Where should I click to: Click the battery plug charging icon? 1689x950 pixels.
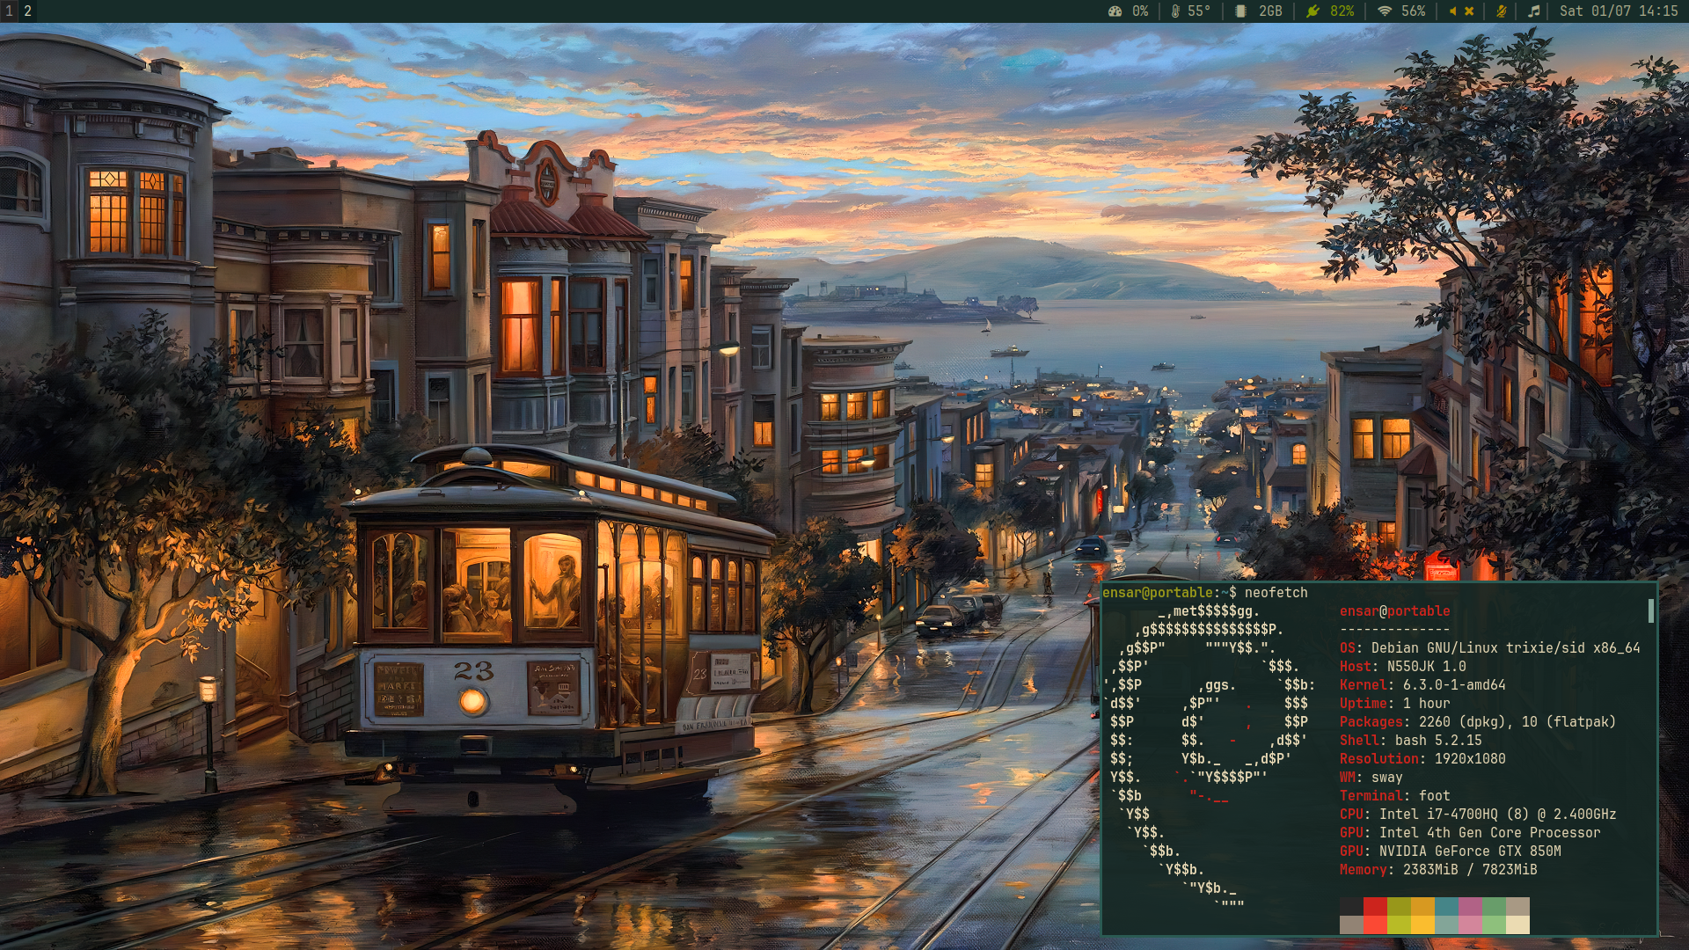tap(1312, 11)
